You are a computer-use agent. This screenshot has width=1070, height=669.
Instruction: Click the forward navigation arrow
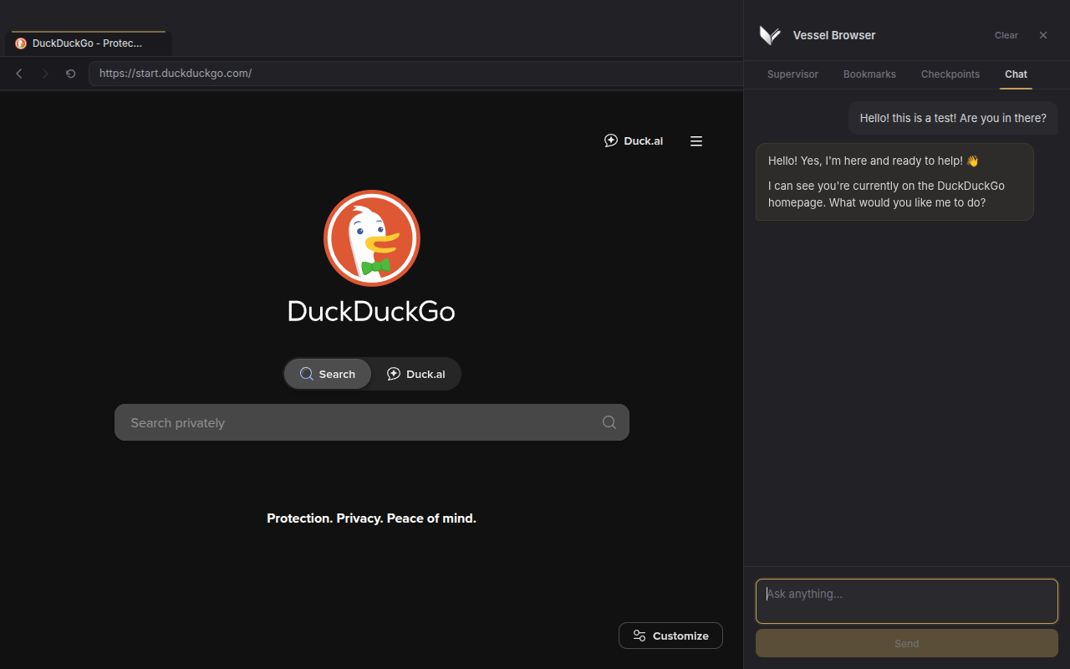[x=44, y=73]
